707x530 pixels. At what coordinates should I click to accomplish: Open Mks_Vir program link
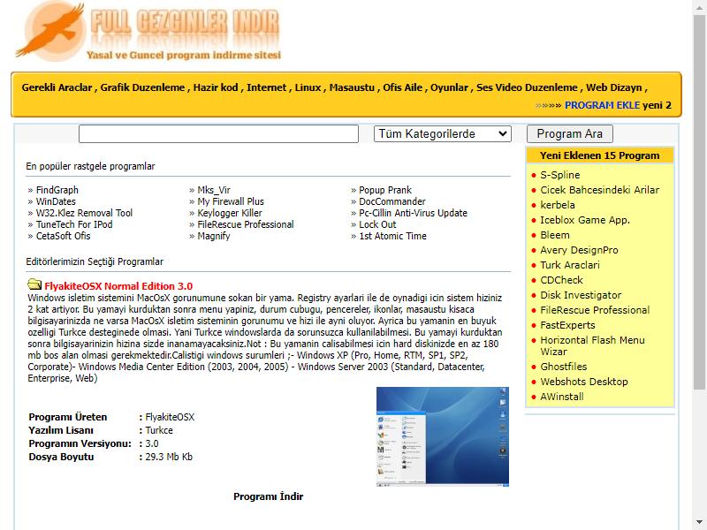tap(214, 190)
